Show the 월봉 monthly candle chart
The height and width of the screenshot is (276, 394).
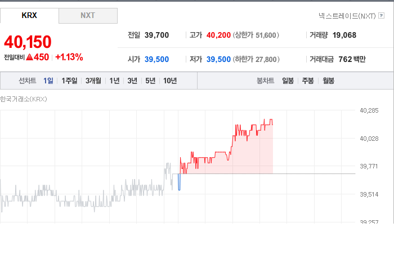click(328, 81)
